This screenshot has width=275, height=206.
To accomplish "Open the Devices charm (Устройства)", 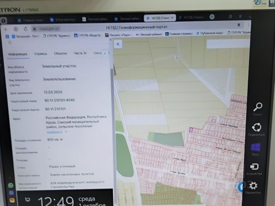I will [254, 167].
